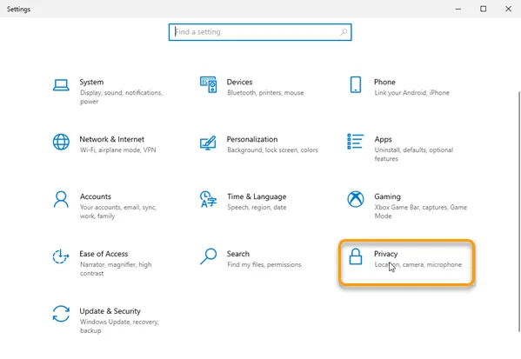Open Update & Security heading
This screenshot has width=521, height=359.
(110, 311)
